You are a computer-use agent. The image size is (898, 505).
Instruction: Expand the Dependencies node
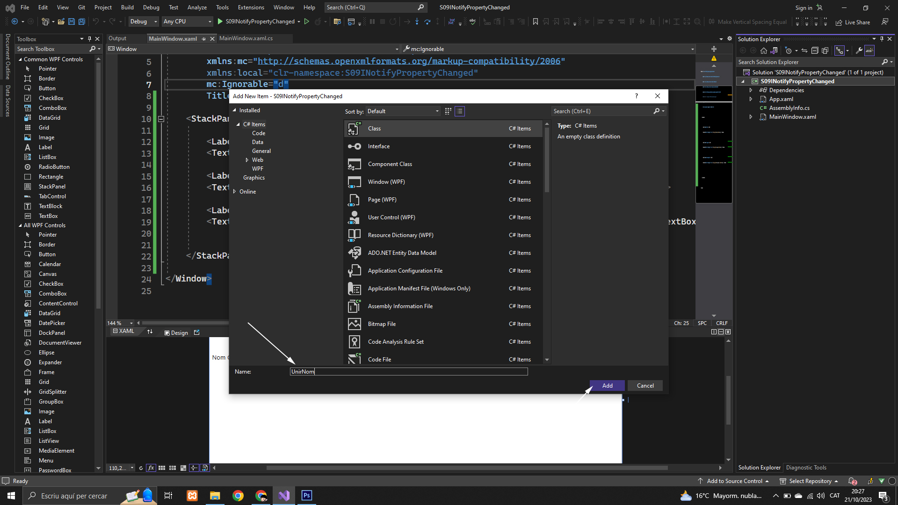click(751, 90)
